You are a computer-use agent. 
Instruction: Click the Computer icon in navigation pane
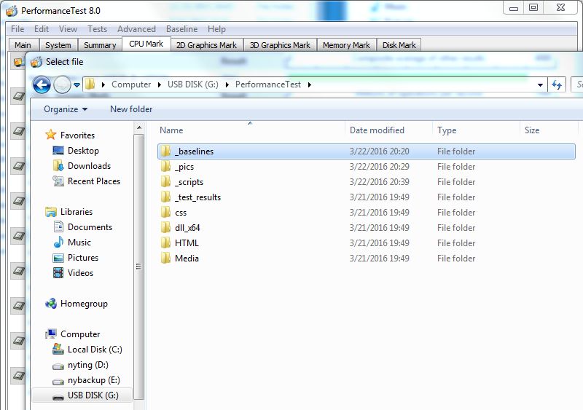coord(50,334)
